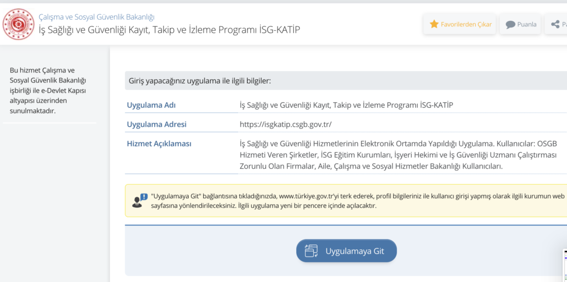Click the sidebar e-Devlet Kapısı info text

48,91
